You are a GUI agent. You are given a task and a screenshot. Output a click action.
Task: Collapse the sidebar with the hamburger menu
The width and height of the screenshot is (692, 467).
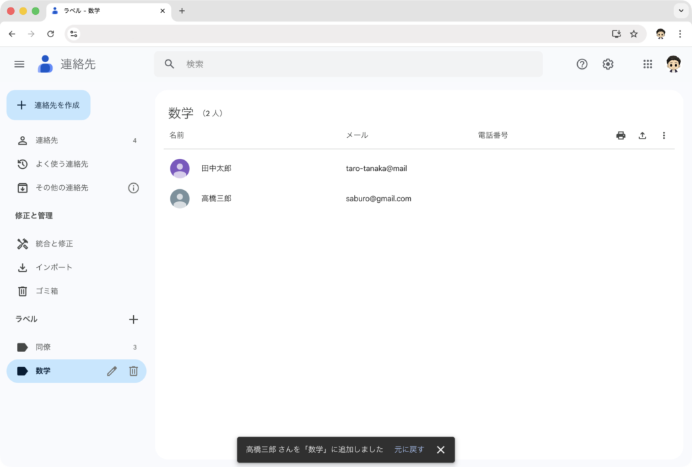(x=19, y=64)
